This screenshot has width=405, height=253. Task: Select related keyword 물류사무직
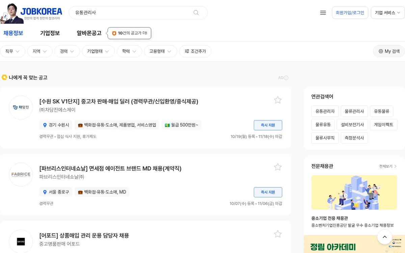click(325, 138)
